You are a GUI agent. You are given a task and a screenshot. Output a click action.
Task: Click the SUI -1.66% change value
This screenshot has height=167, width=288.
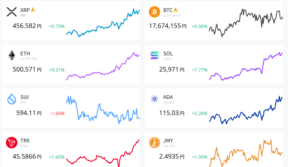coord(57,113)
